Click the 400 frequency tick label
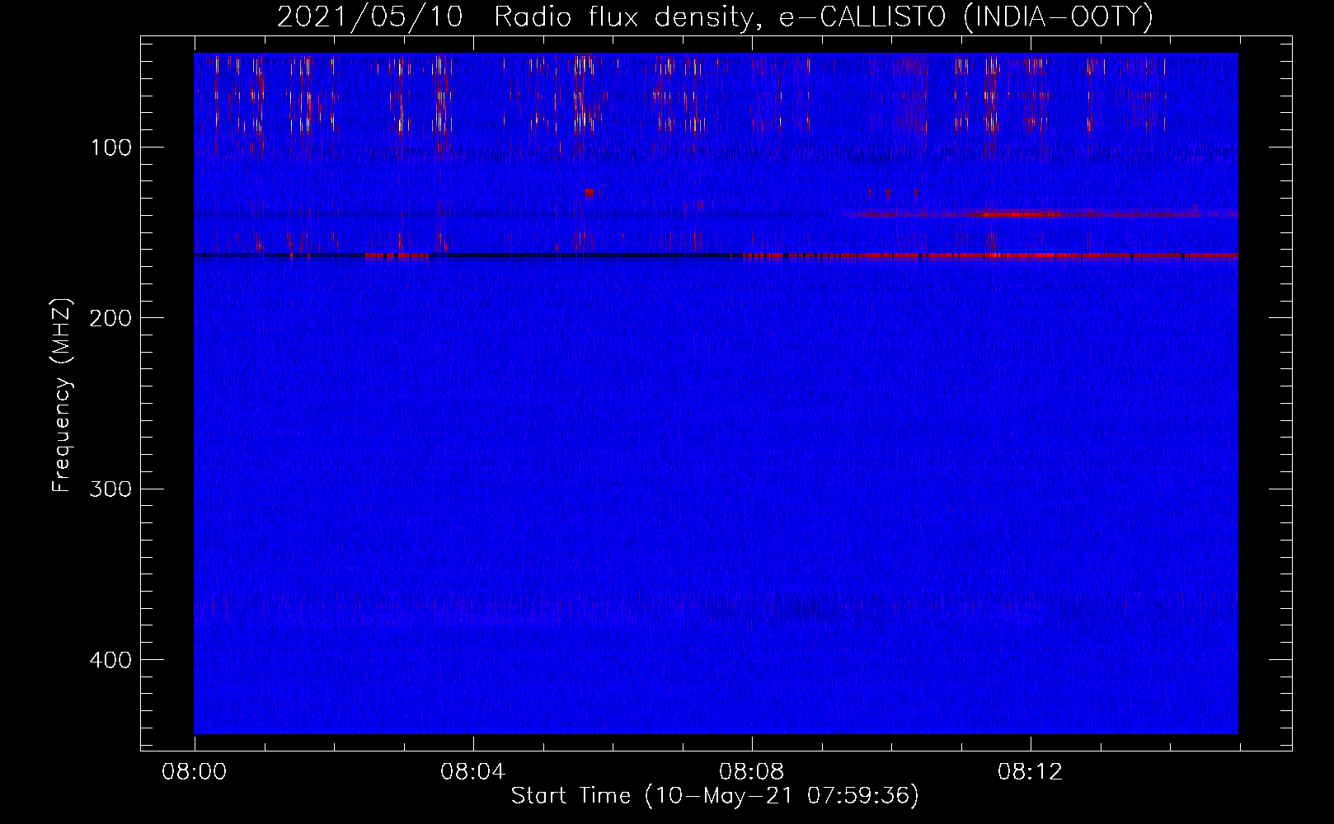This screenshot has width=1334, height=824. coord(110,660)
